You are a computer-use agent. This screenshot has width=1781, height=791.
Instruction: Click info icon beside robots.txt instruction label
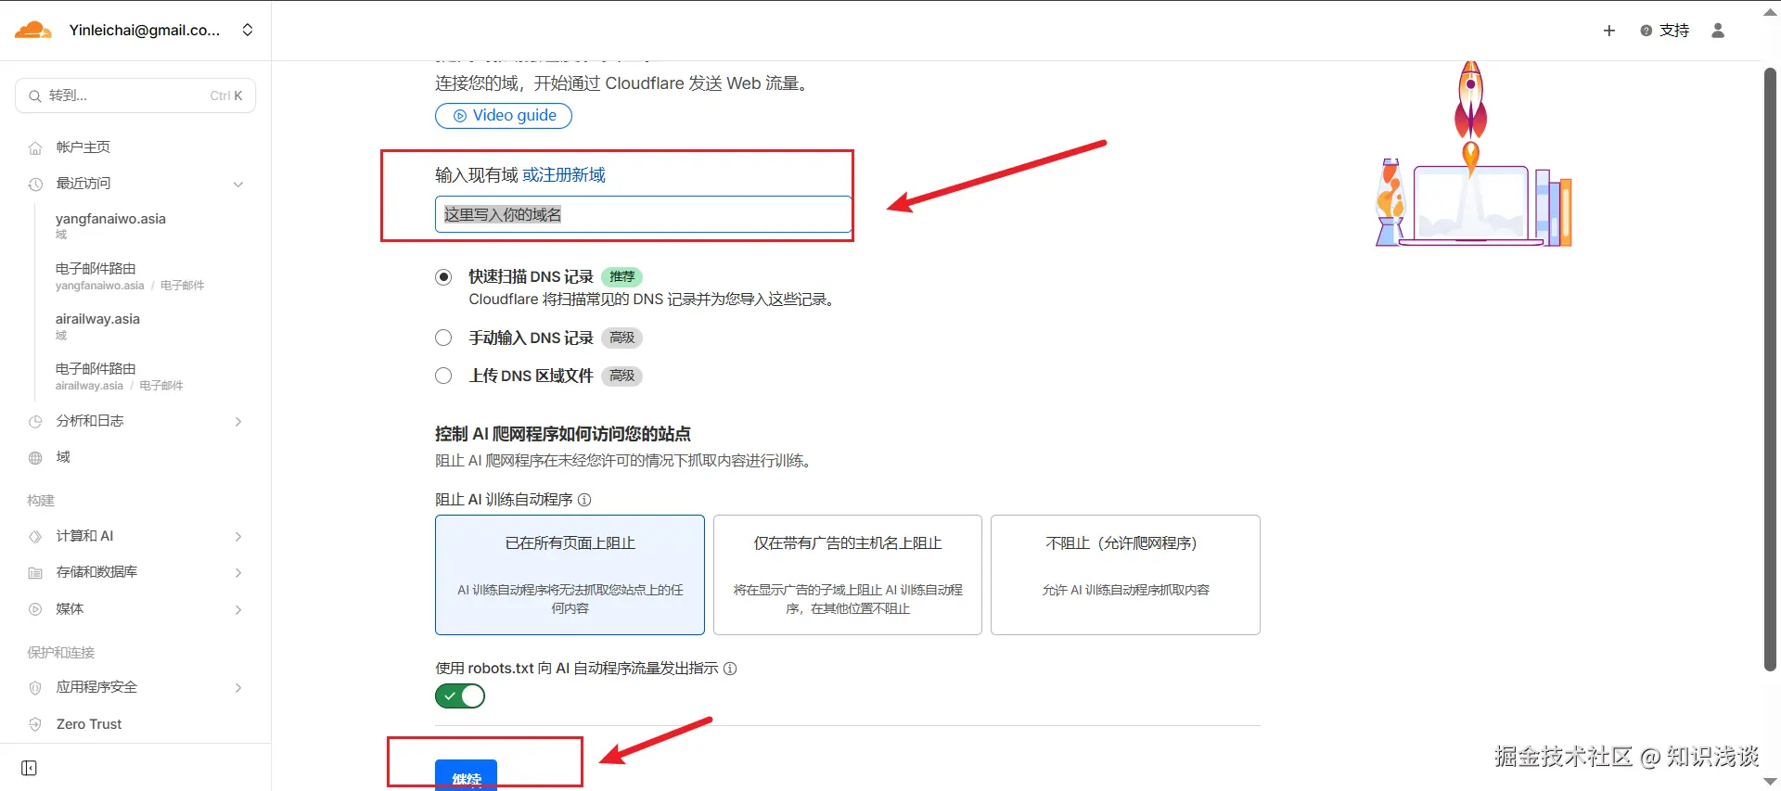pyautogui.click(x=730, y=669)
